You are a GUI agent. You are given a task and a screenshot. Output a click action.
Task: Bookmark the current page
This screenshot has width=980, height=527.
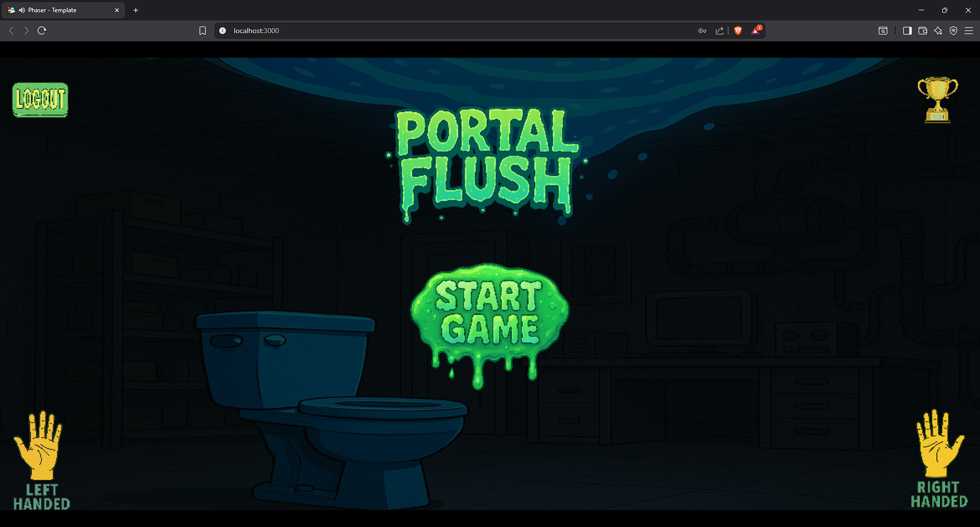pos(202,31)
